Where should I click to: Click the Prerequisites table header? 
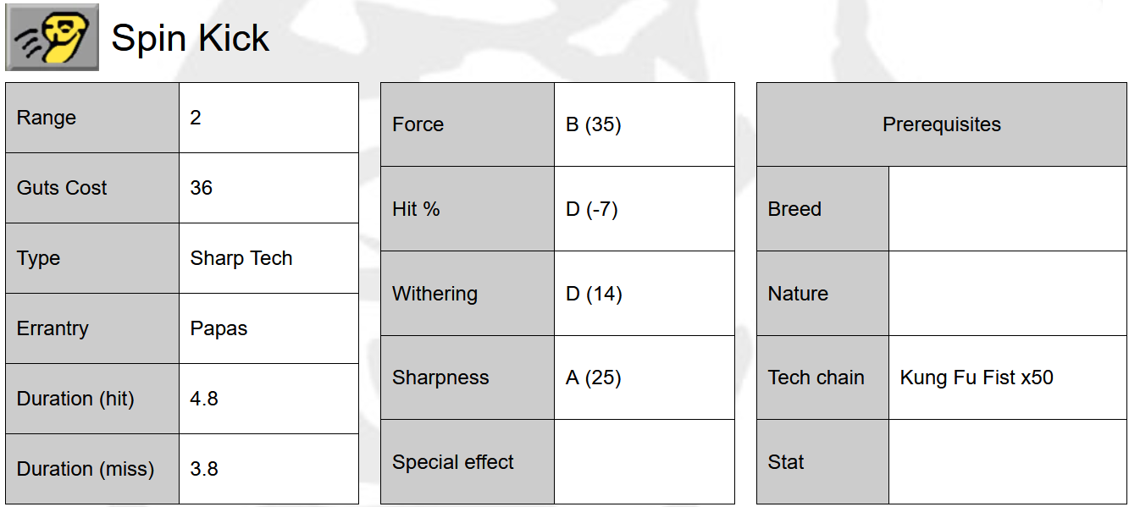pos(941,124)
